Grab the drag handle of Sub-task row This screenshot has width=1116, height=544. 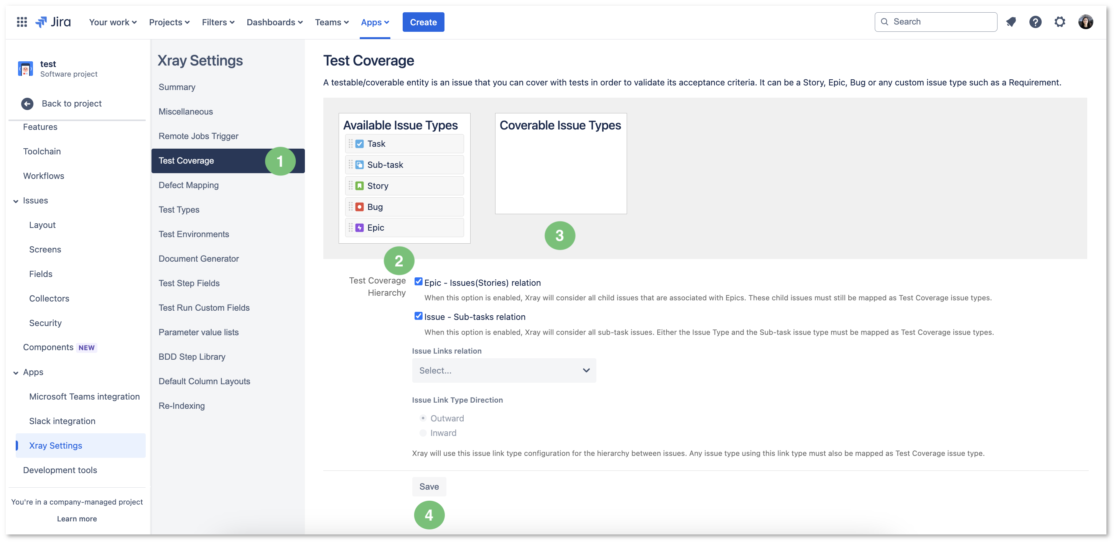tap(351, 164)
